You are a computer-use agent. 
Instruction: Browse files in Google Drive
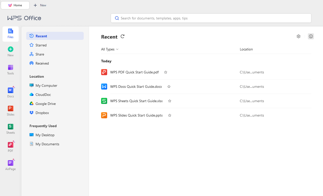pyautogui.click(x=45, y=103)
